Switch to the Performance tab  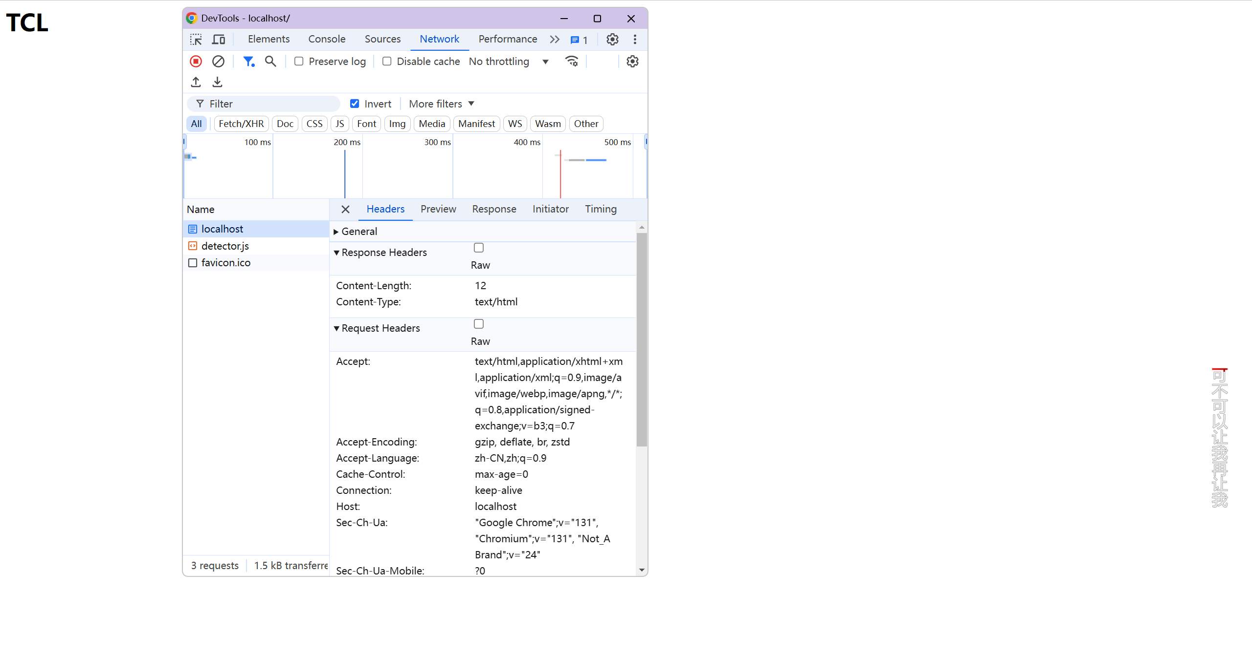click(508, 39)
